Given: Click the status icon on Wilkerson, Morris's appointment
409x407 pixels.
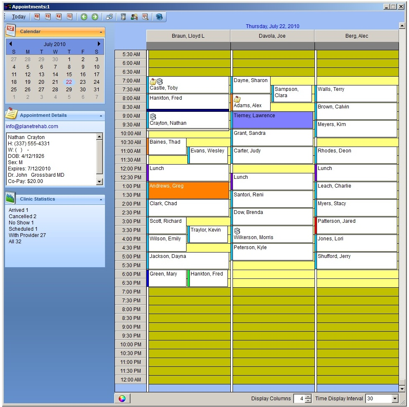Looking at the screenshot, I should [x=237, y=231].
